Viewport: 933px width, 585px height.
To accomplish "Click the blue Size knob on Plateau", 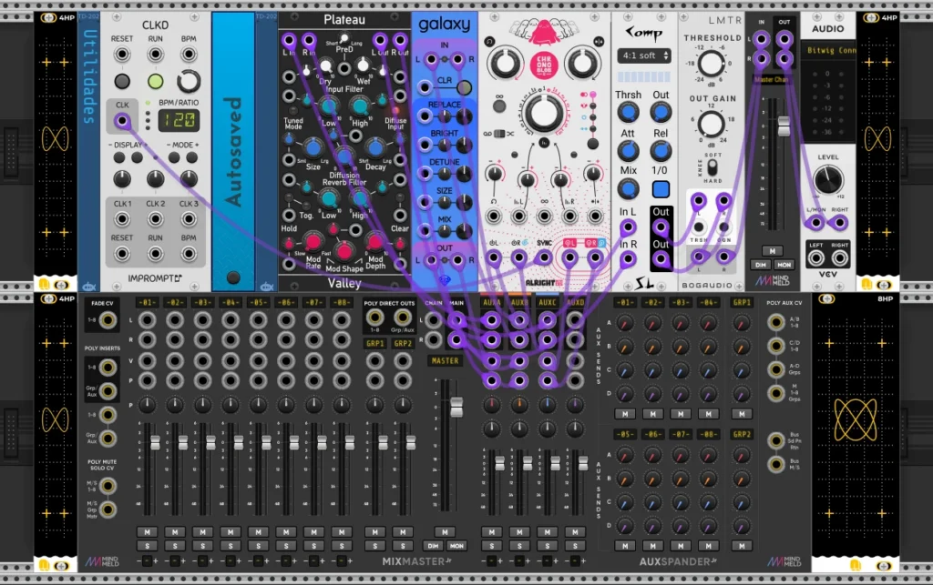I will pos(313,147).
